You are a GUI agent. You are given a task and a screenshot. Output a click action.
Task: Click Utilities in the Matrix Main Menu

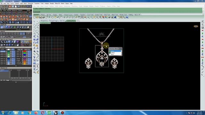[x=9, y=10]
